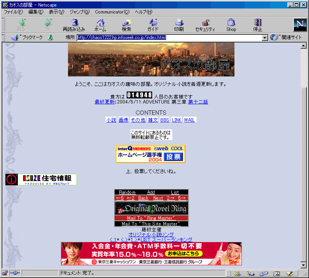Click the location URL input field
Viewport: 309px width, 278px height.
click(x=169, y=37)
